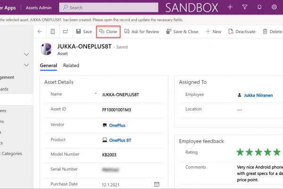Delete the asset record
Viewport: 283px width, 189px height.
[272, 32]
